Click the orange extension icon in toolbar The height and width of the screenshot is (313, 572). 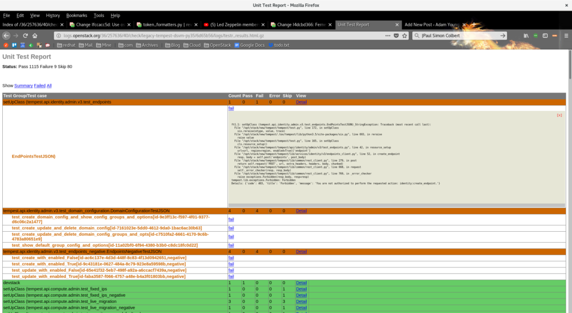555,36
